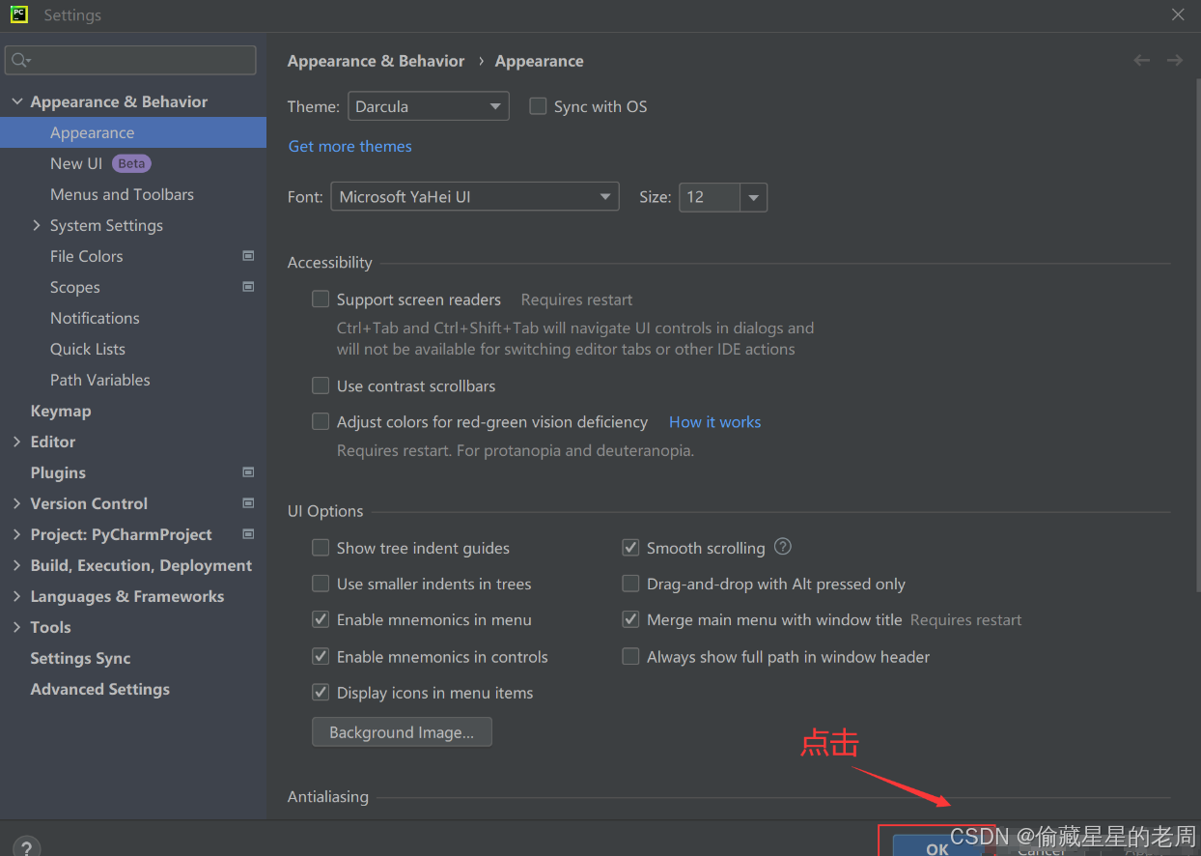Open the Theme dropdown showing Darcula
The height and width of the screenshot is (856, 1201).
click(428, 106)
